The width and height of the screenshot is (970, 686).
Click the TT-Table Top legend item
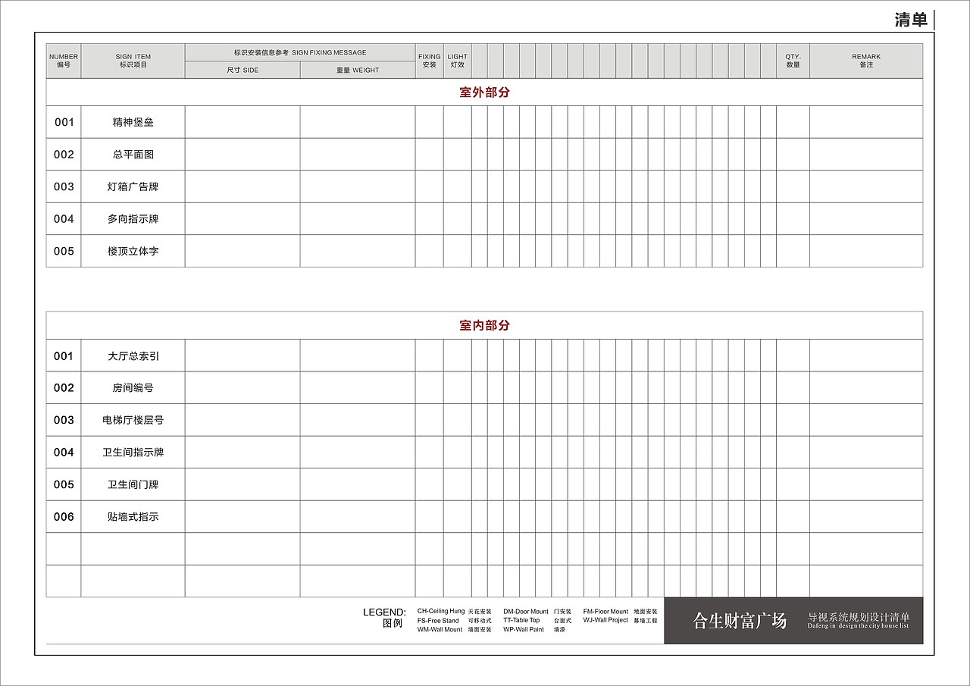[523, 619]
